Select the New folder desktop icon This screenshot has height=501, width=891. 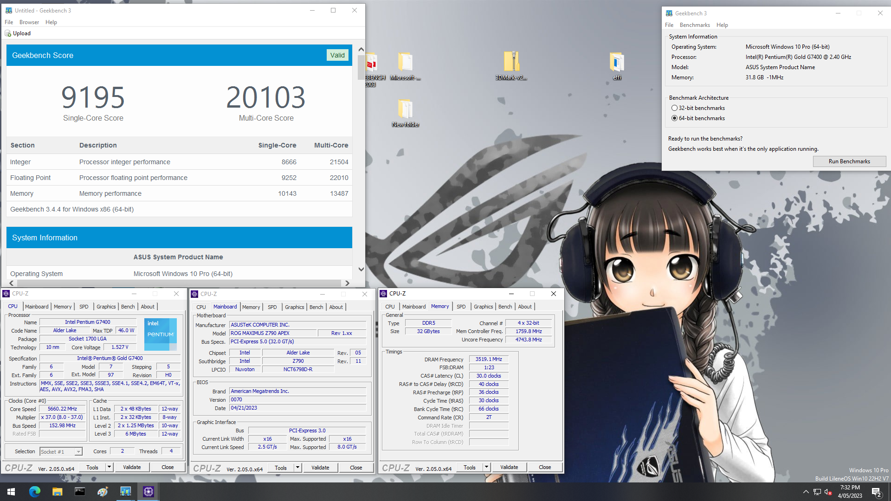click(x=405, y=113)
